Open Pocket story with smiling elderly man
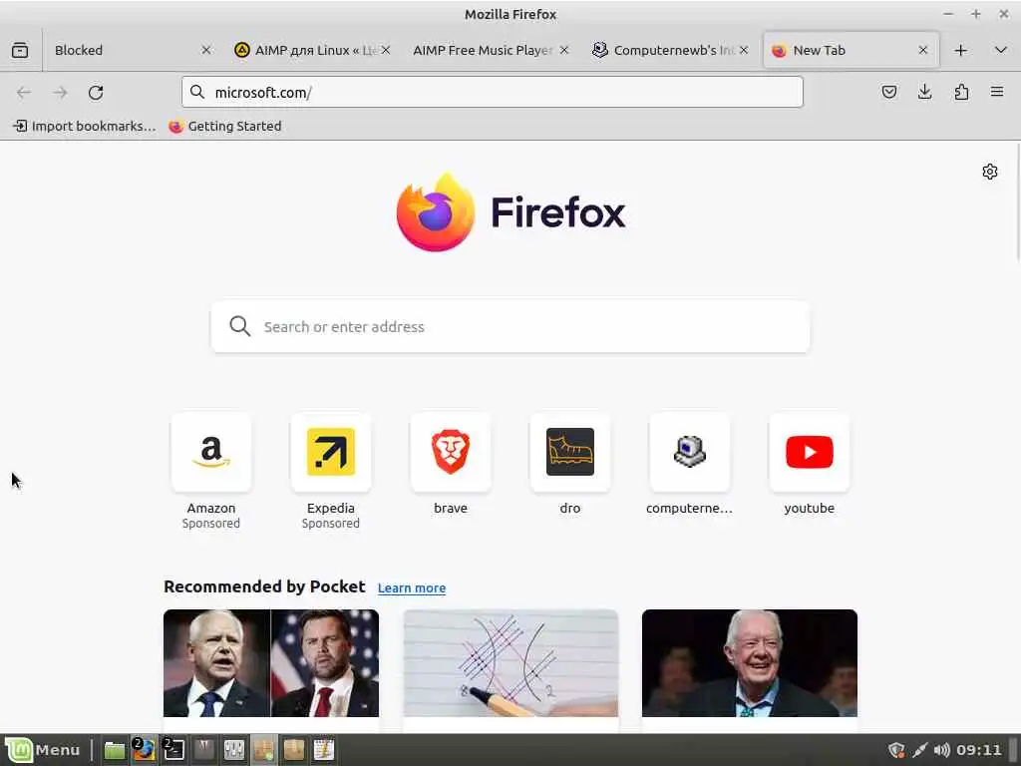The image size is (1021, 766). 750,663
